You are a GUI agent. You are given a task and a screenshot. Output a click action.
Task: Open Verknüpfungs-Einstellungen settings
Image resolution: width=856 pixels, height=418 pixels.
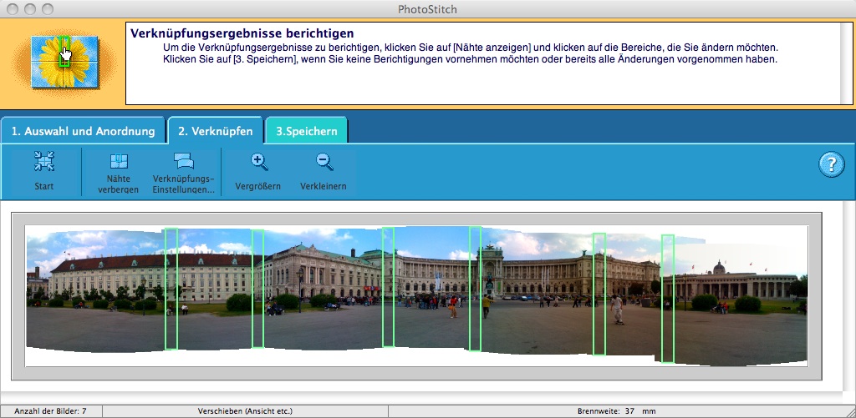coord(183,172)
